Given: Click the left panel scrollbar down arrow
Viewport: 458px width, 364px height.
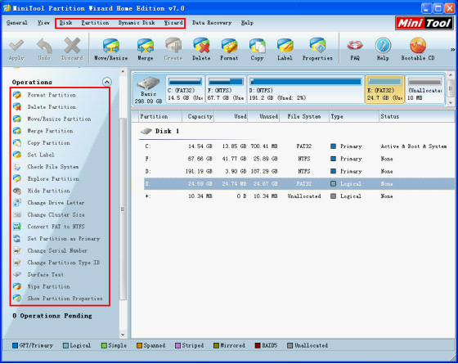Looking at the screenshot, I should point(123,335).
